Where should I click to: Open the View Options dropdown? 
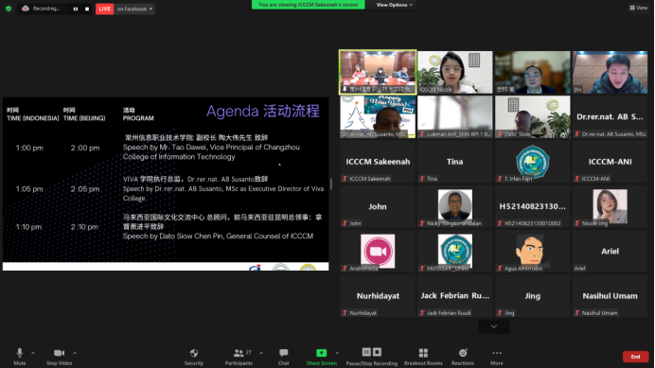click(x=394, y=5)
